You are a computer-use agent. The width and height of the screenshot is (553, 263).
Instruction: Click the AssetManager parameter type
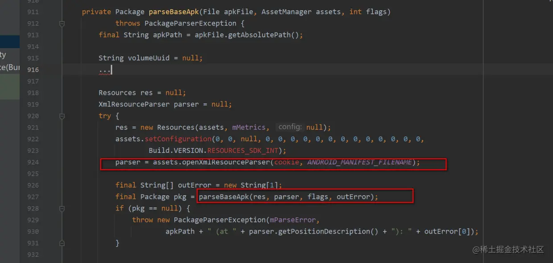coord(286,12)
